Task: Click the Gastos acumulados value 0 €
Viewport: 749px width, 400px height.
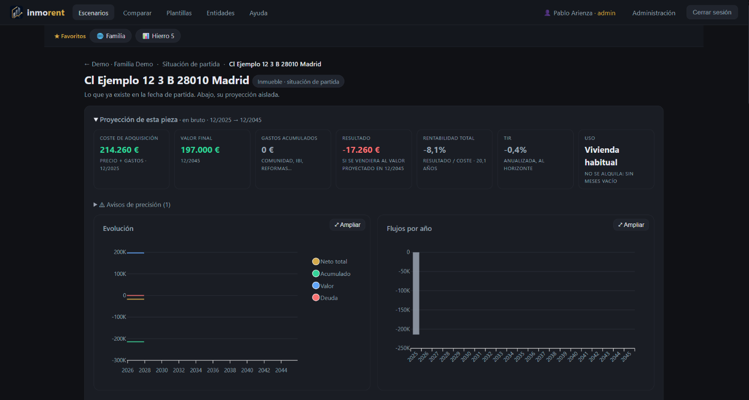Action: [267, 150]
